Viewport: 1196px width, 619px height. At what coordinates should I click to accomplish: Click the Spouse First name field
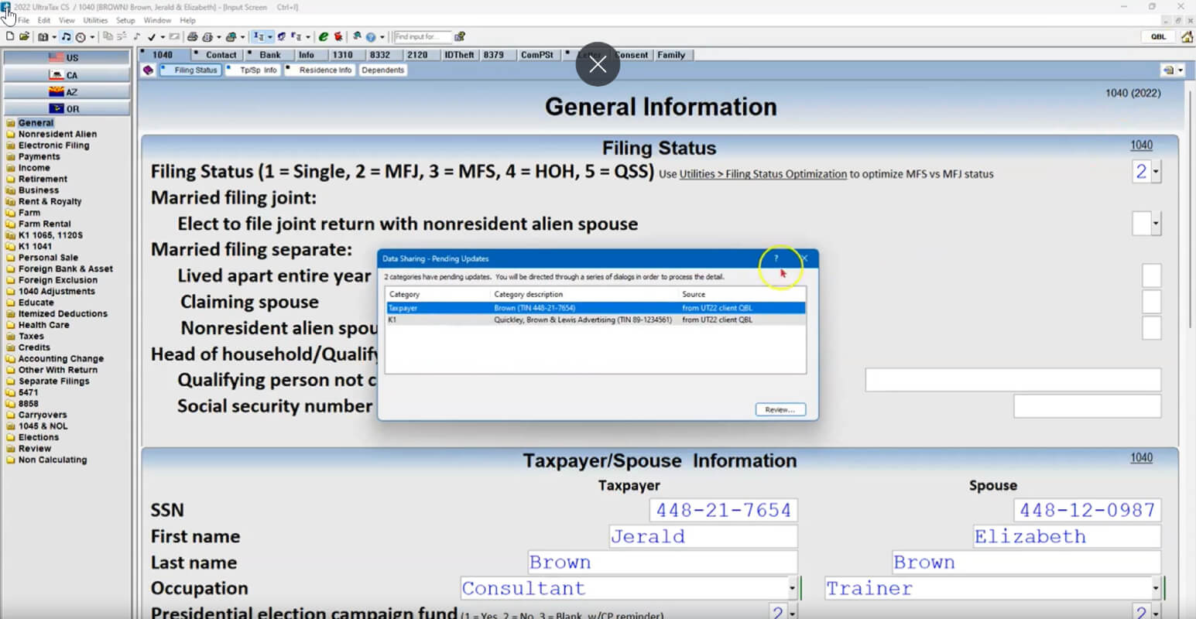coord(1067,536)
